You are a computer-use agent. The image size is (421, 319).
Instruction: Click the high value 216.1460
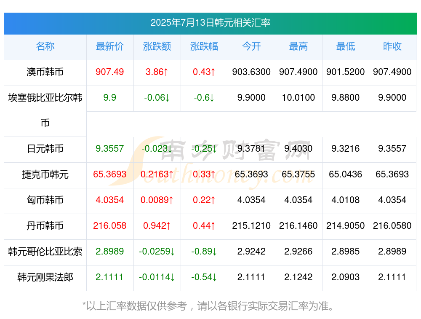pos(298,226)
